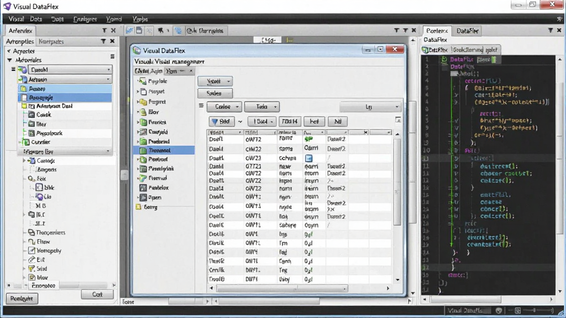
Task: Select the highlighted Tresaned item in the dialog tree
Action: click(x=165, y=150)
